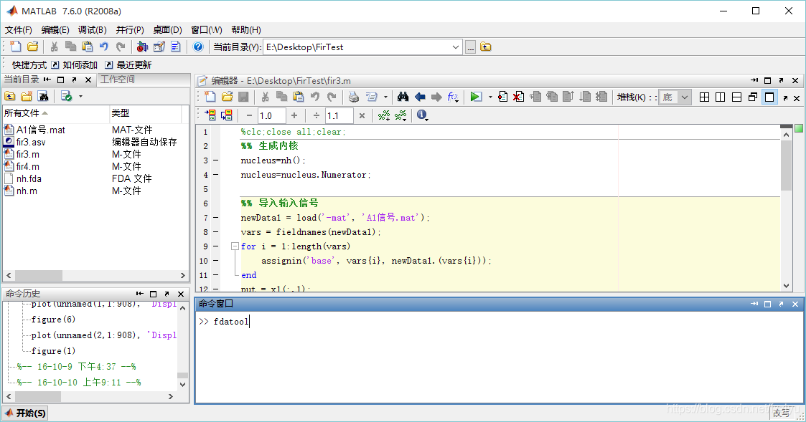The width and height of the screenshot is (806, 422).
Task: Go up one directory level with the folder-arrow icon
Action: 486,47
